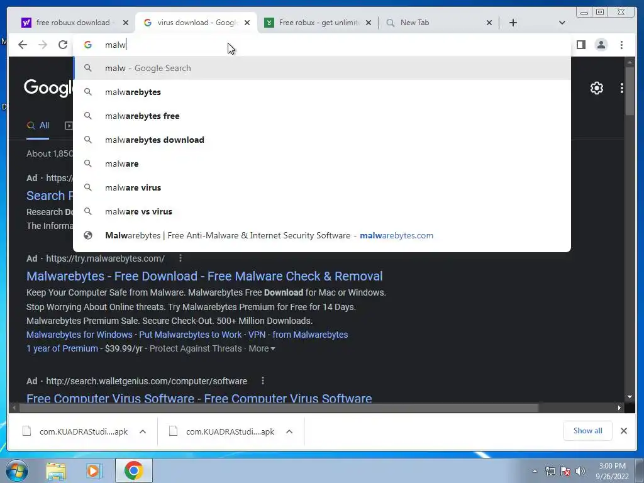Viewport: 644px width, 483px height.
Task: Choose the 'malware' suggestion
Action: point(322,164)
